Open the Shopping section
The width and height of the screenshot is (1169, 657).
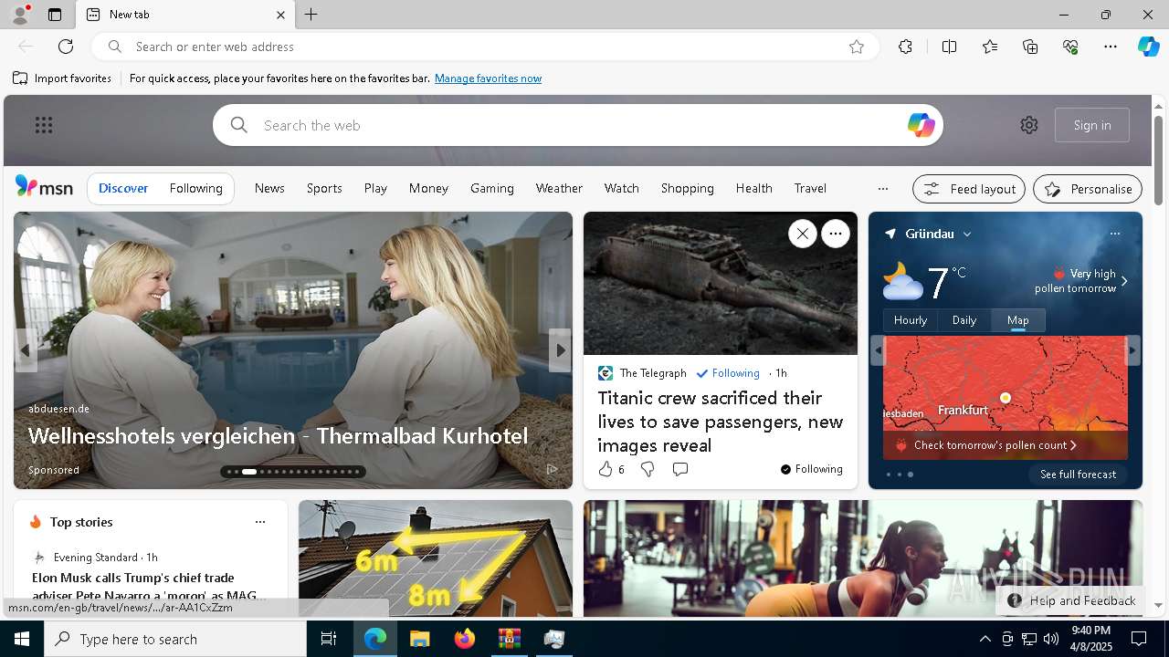coord(688,188)
